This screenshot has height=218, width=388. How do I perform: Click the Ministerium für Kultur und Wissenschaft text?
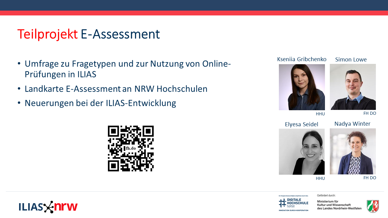click(339, 205)
